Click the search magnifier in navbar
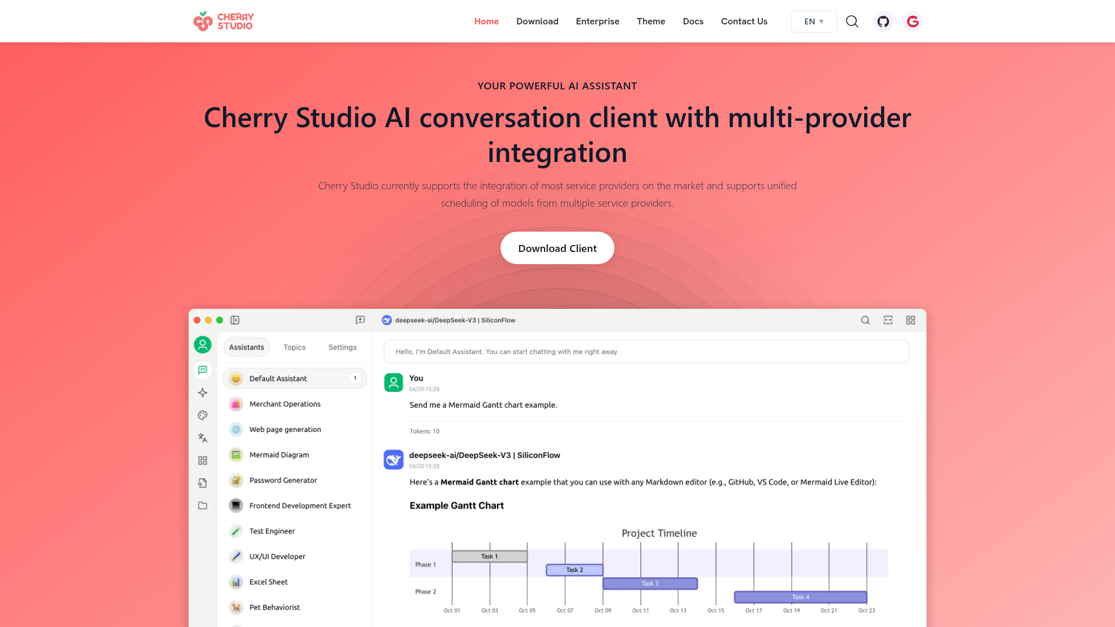 click(x=852, y=21)
